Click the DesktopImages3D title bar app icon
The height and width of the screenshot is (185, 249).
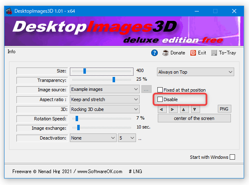tap(9, 11)
